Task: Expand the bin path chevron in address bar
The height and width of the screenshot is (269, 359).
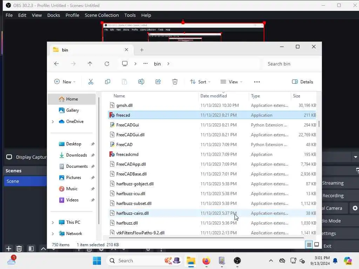Action: pos(168,64)
